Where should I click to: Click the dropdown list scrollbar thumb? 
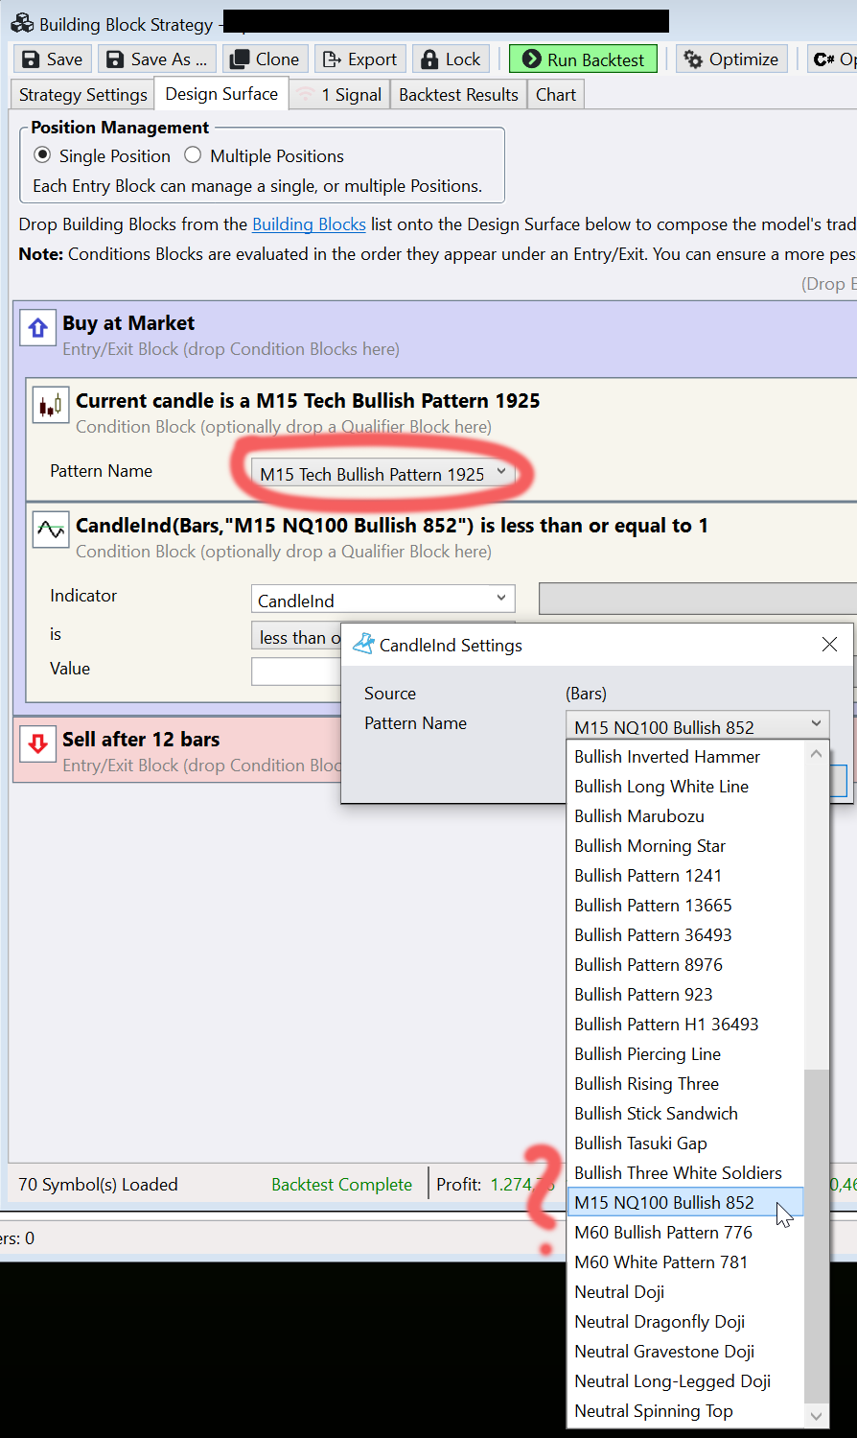coord(816,1236)
